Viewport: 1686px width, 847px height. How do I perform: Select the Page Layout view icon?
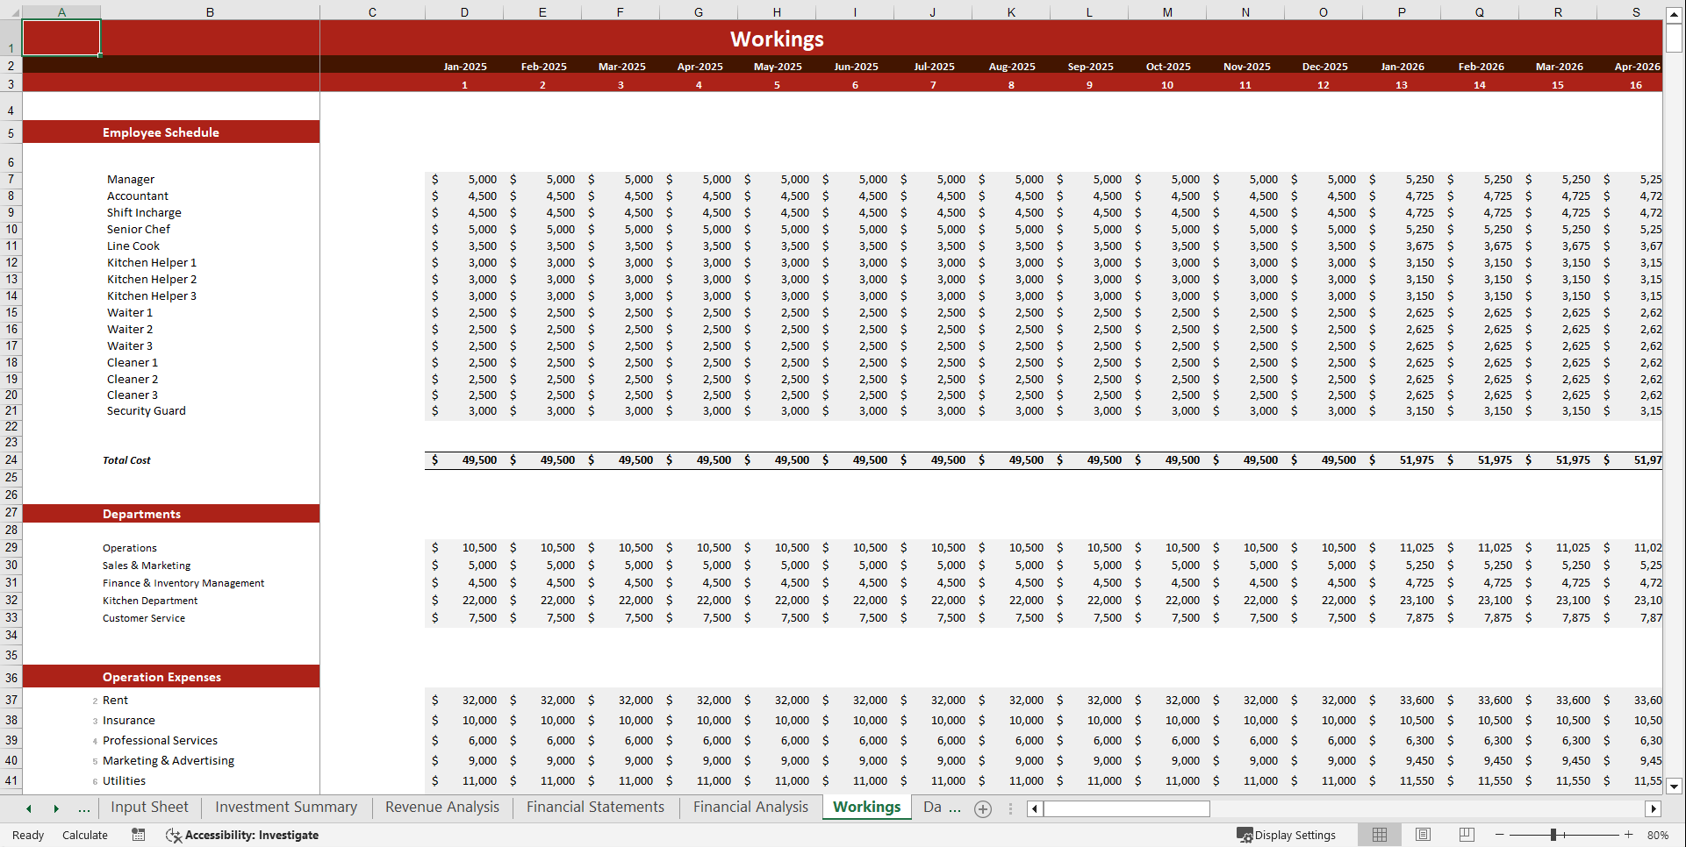click(1423, 835)
